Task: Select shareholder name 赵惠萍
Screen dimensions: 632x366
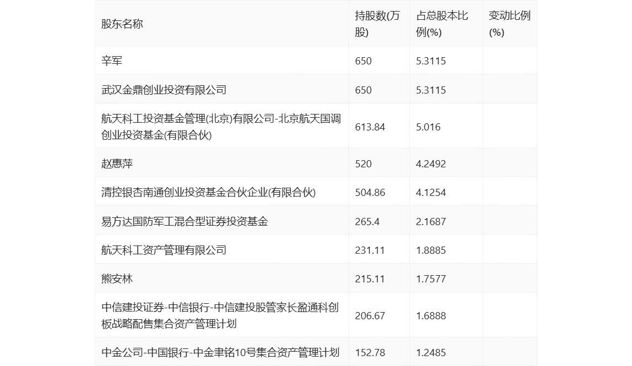Action: [117, 163]
